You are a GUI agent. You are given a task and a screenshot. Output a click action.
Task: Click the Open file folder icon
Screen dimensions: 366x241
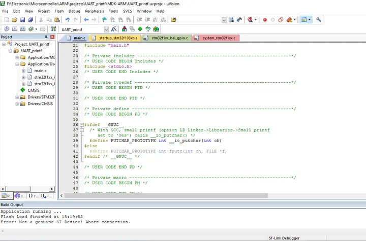pos(14,20)
